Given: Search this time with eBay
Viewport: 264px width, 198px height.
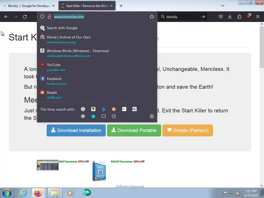Looking at the screenshot, I should [124, 109].
